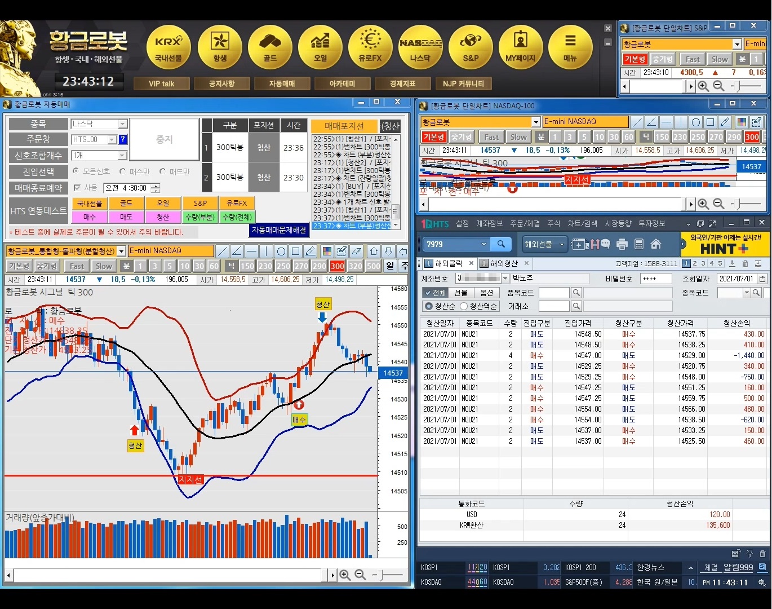Select angle line tool in main chart toolbar
The height and width of the screenshot is (609, 772).
click(x=237, y=251)
